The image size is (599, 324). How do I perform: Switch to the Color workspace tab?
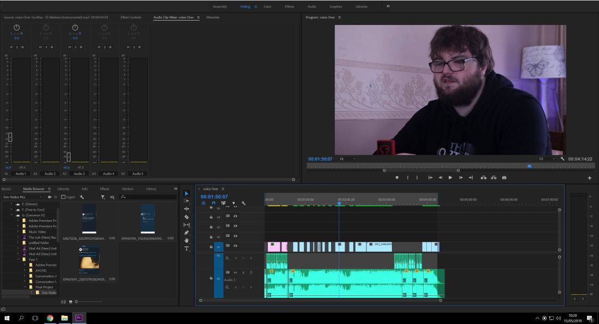coord(267,7)
